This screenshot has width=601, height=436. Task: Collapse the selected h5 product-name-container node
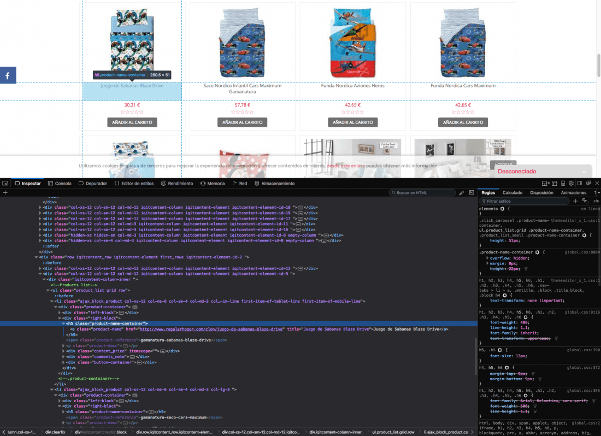click(x=63, y=323)
